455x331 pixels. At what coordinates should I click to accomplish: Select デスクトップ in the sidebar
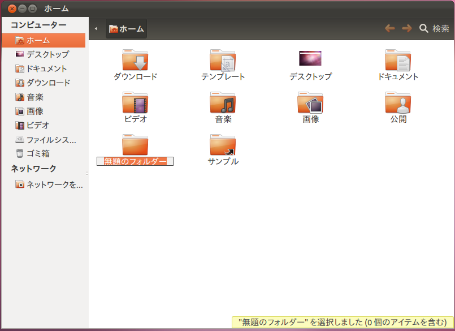pyautogui.click(x=44, y=54)
